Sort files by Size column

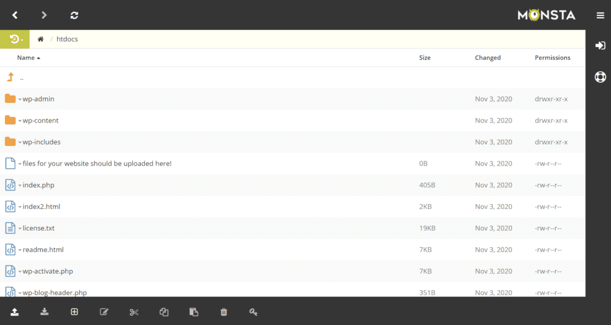click(425, 58)
